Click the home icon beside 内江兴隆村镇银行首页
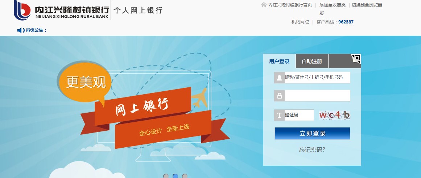This screenshot has height=178, width=421. [264, 5]
